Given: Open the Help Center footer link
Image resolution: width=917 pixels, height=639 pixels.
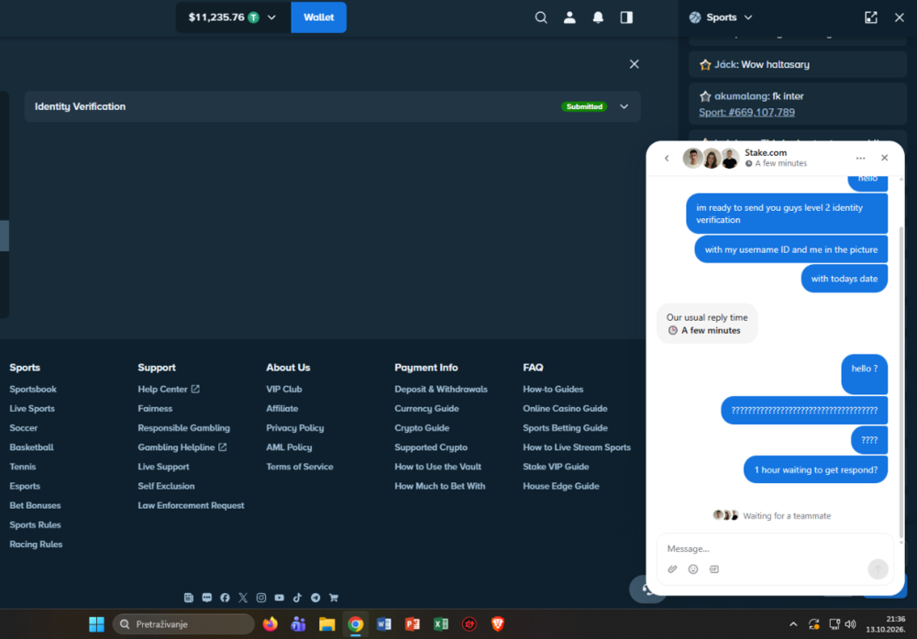Looking at the screenshot, I should [x=169, y=389].
